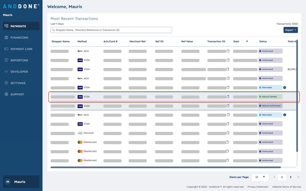Open the Developer code icon in sidebar

tap(6, 72)
